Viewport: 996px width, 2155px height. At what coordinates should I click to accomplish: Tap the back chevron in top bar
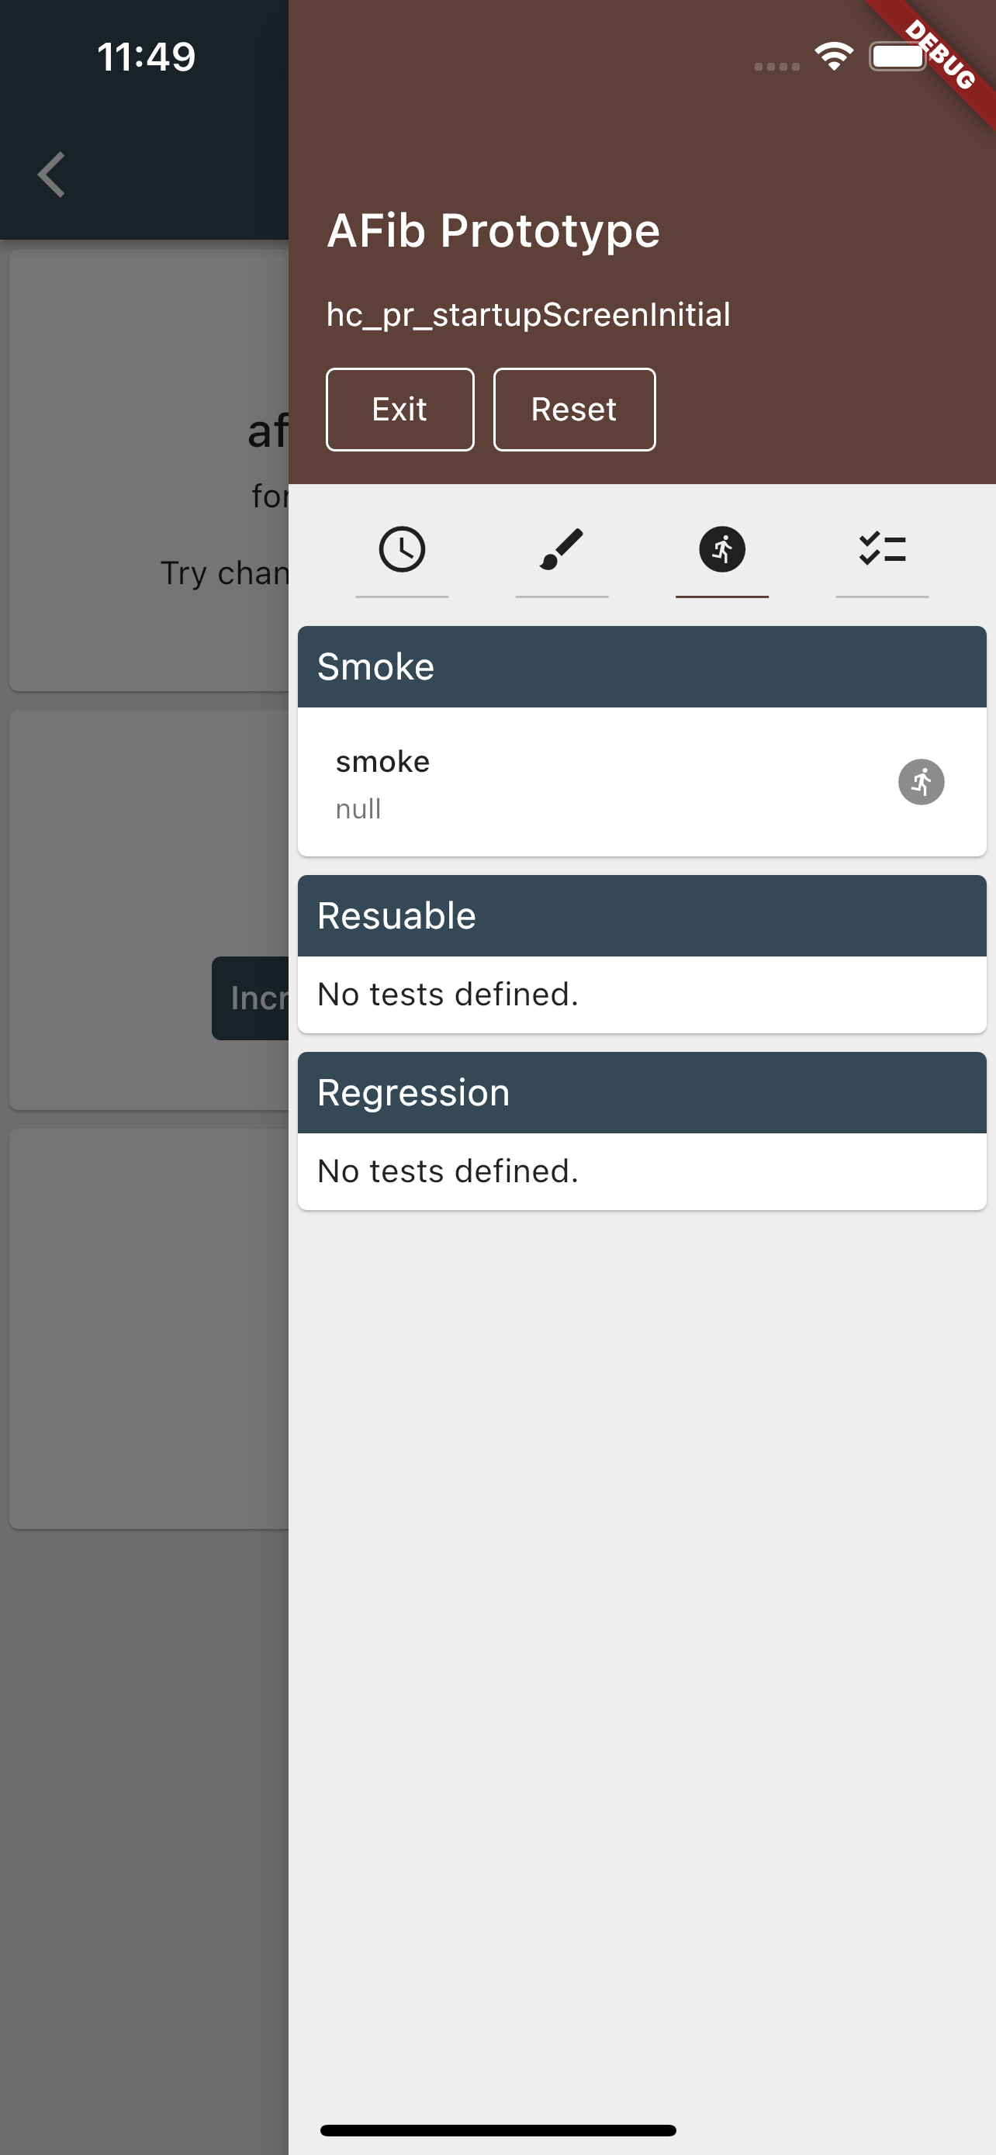(51, 175)
